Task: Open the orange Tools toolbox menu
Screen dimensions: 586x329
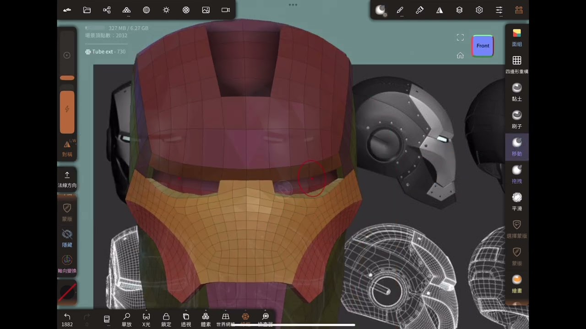Action: tap(519, 10)
